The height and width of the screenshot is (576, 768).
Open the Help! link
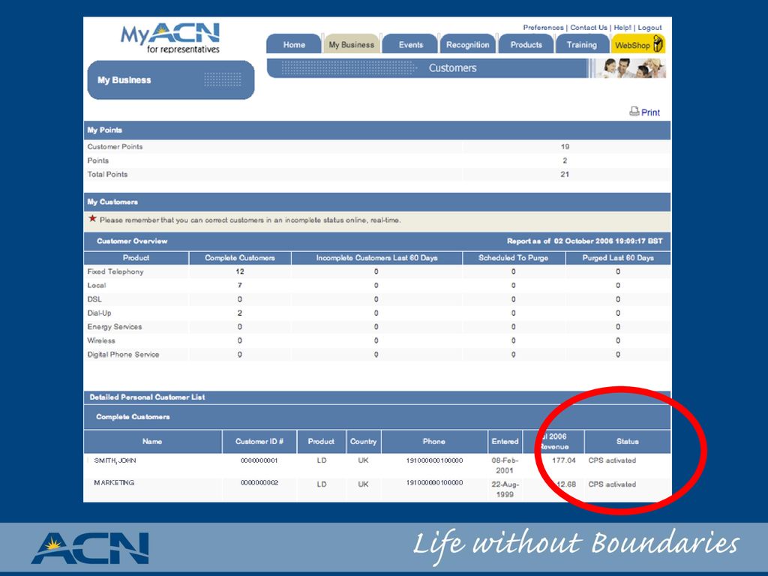[x=622, y=28]
